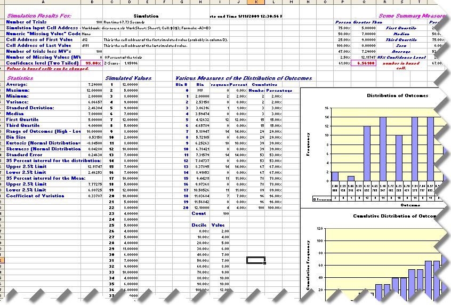Select the 'Standard Deviation:' label
This screenshot has height=305, width=451.
tap(30, 108)
